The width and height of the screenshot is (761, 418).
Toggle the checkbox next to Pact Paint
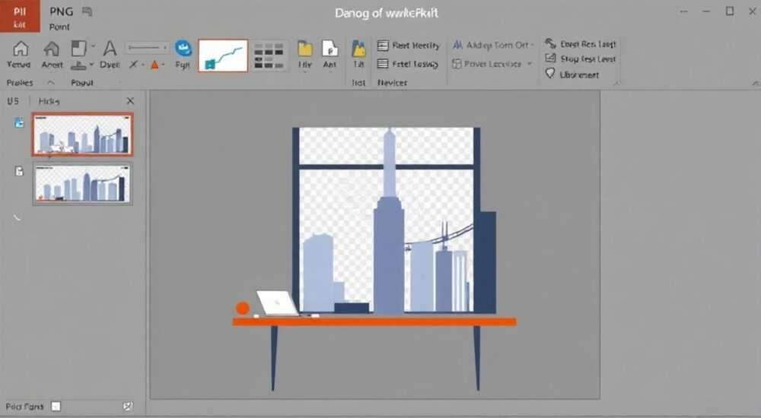[56, 407]
